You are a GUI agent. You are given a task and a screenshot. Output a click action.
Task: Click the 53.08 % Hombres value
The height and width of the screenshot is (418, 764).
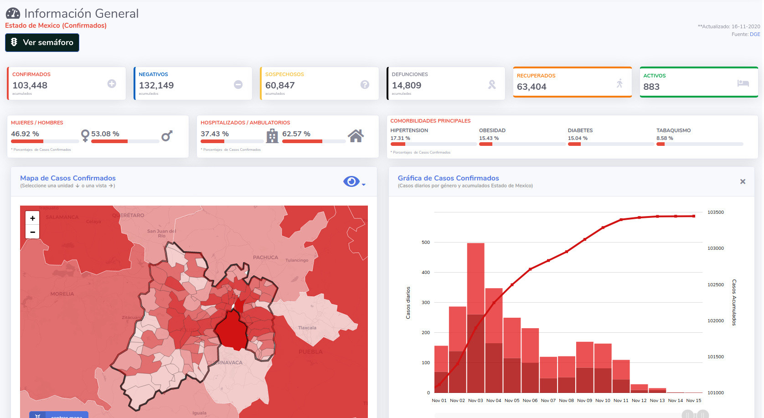(x=105, y=134)
